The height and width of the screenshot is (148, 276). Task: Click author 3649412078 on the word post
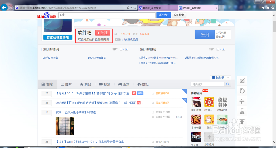(162, 142)
